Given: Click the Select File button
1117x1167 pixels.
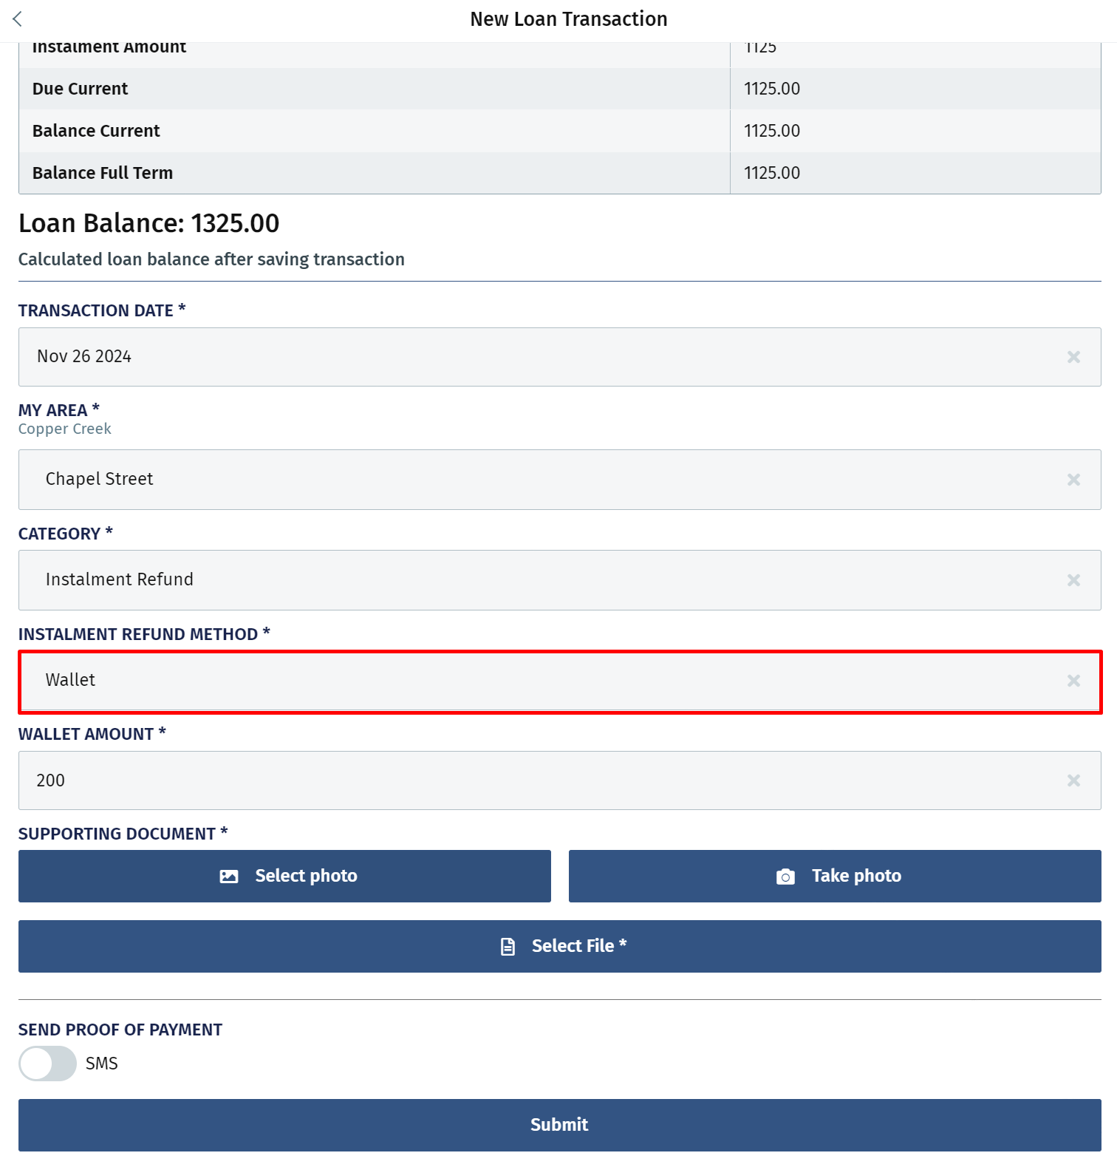Looking at the screenshot, I should 559,946.
